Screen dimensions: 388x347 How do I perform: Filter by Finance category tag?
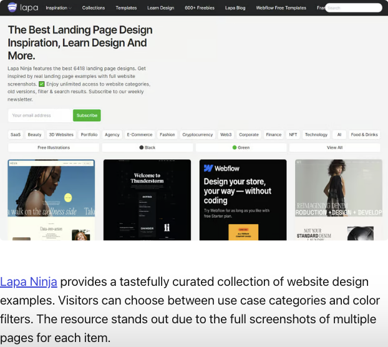274,135
